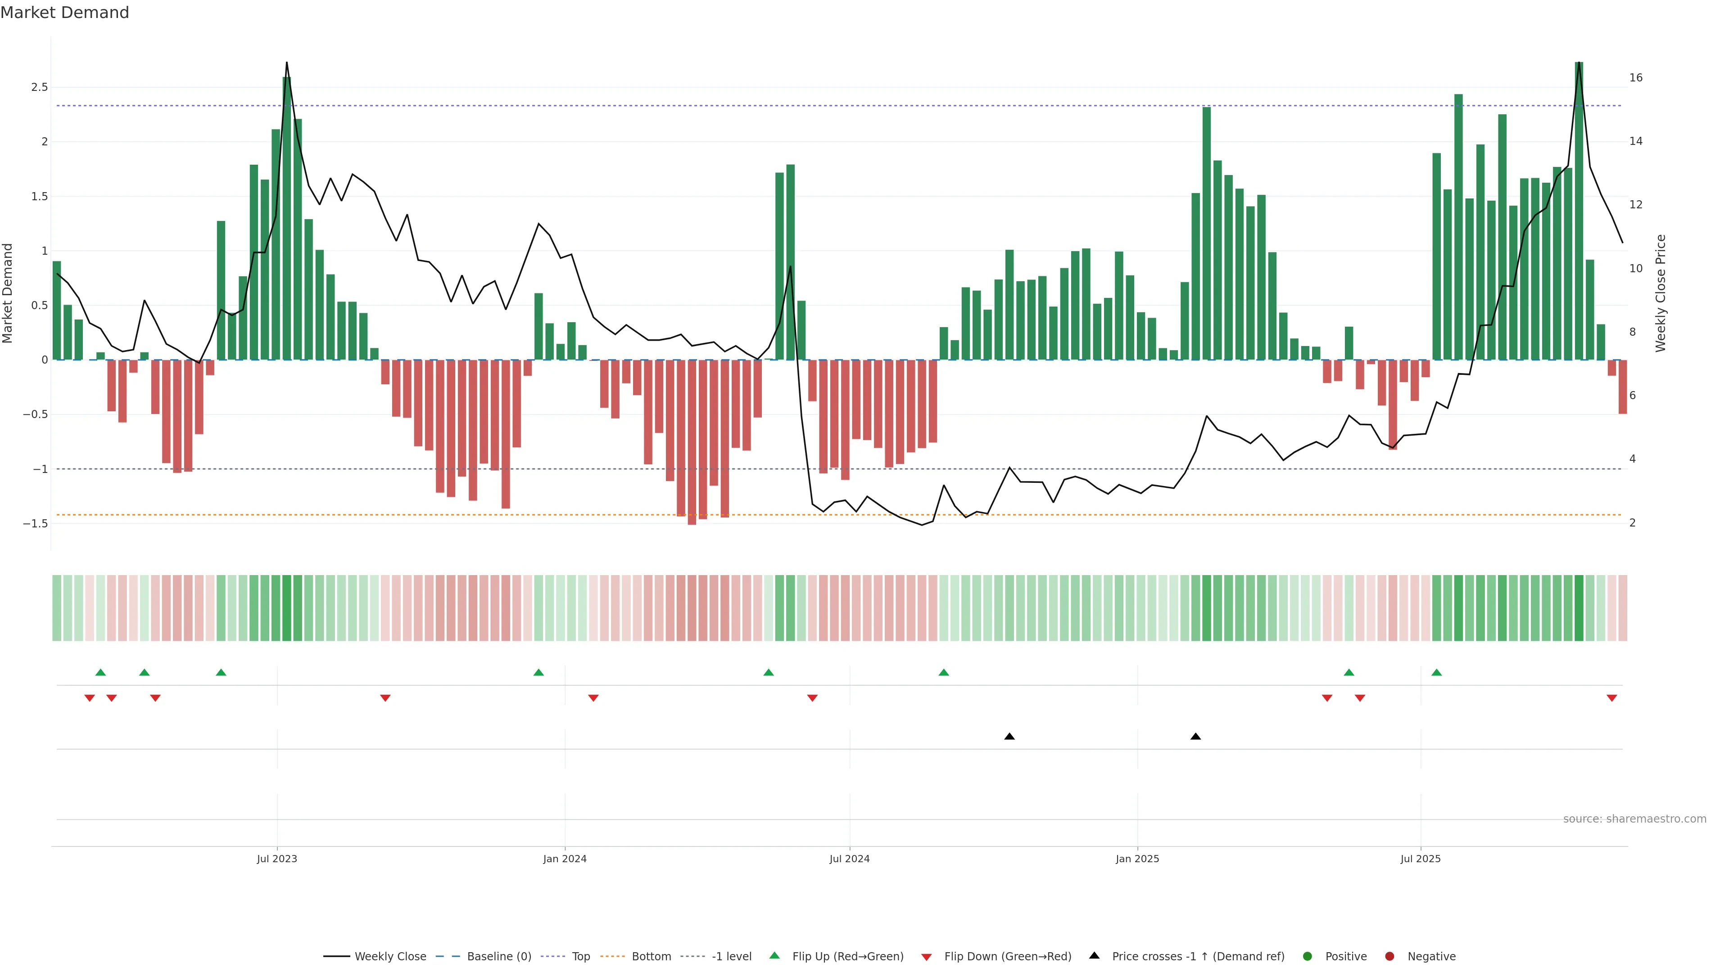1729x972 pixels.
Task: Click the red Negative legend dot
Action: 1390,956
